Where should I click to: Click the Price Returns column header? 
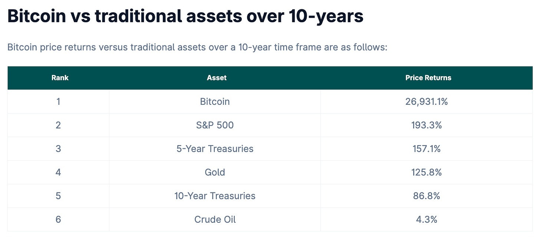[428, 78]
